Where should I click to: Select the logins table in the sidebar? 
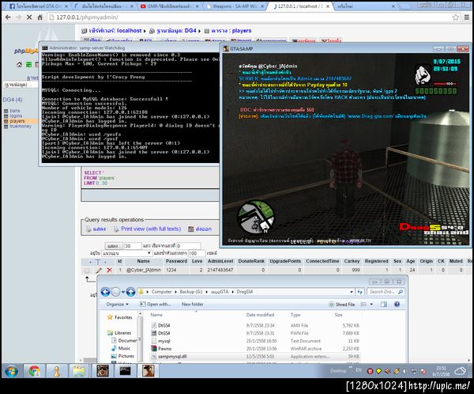tap(16, 116)
